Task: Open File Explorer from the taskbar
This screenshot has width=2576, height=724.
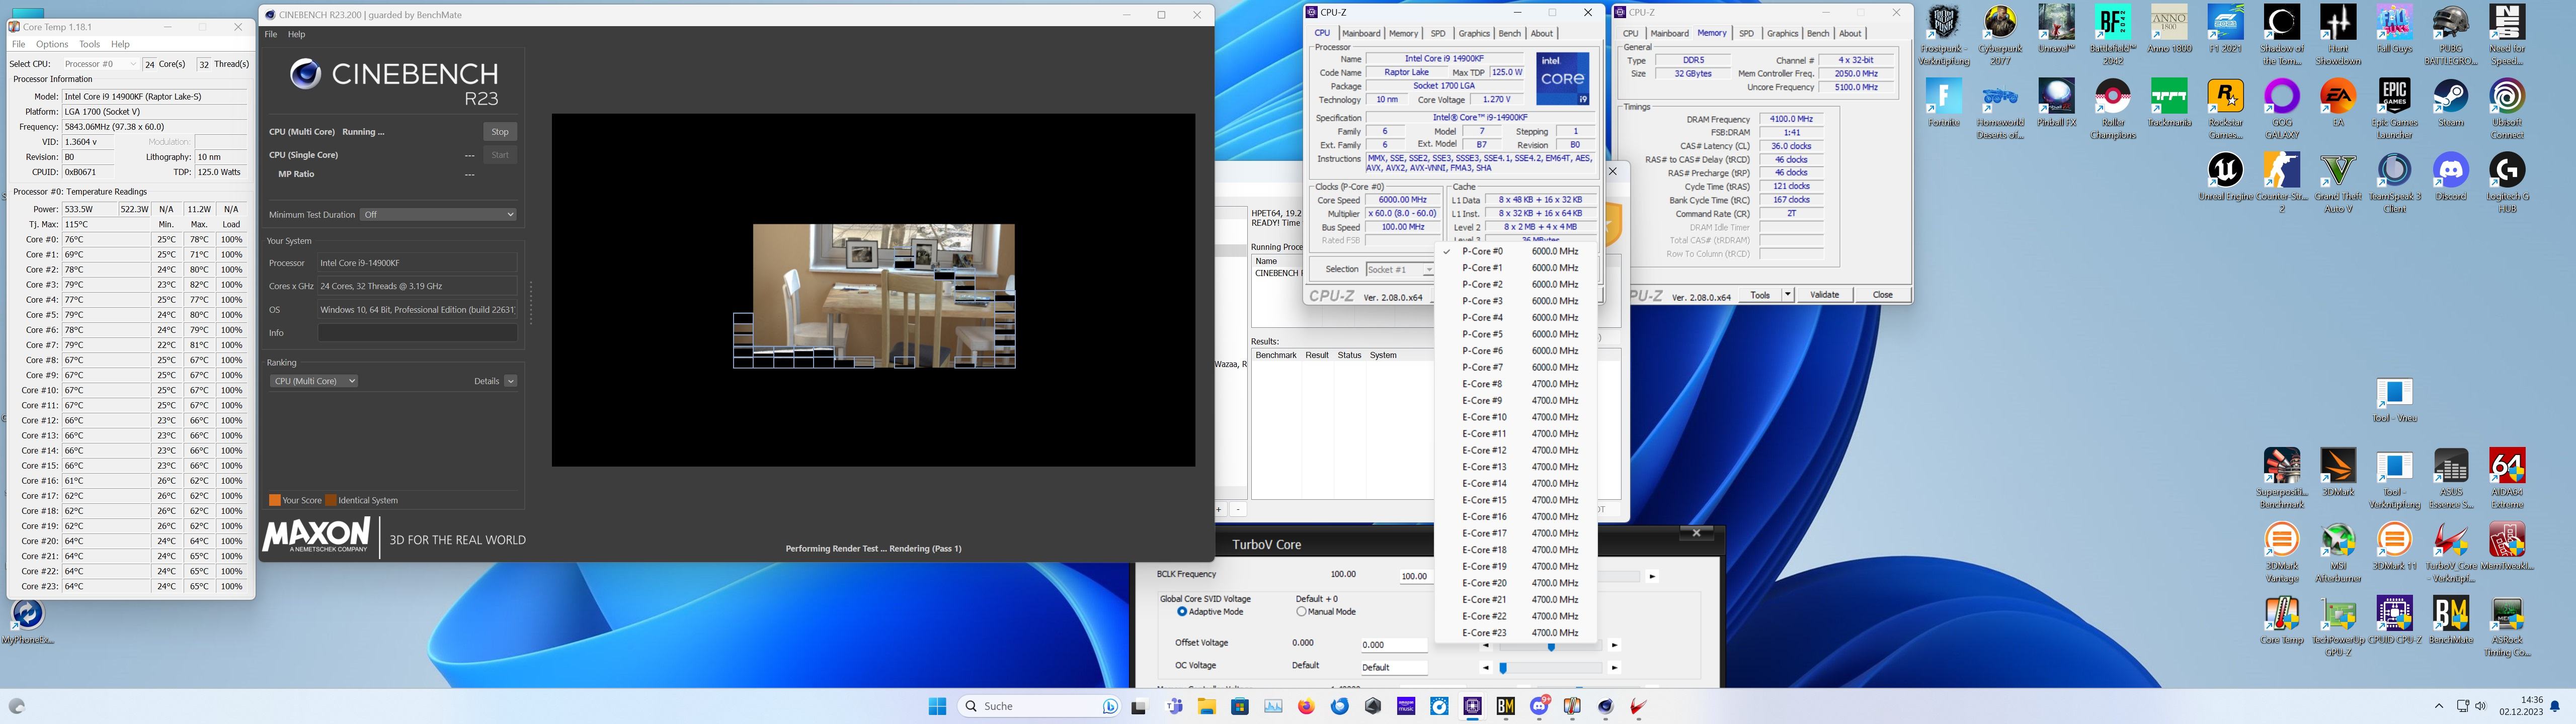Action: [x=1206, y=706]
